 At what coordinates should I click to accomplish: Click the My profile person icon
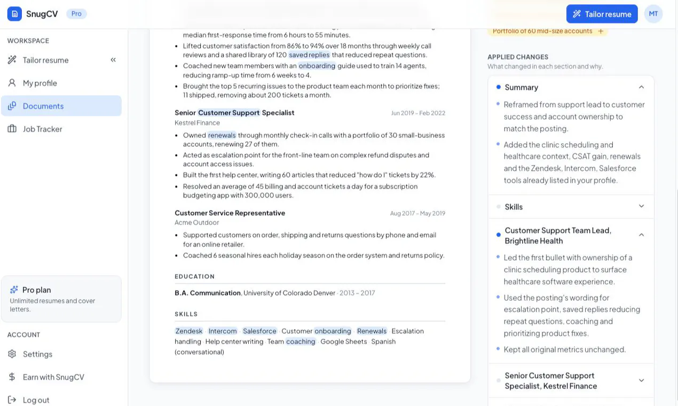(x=12, y=83)
